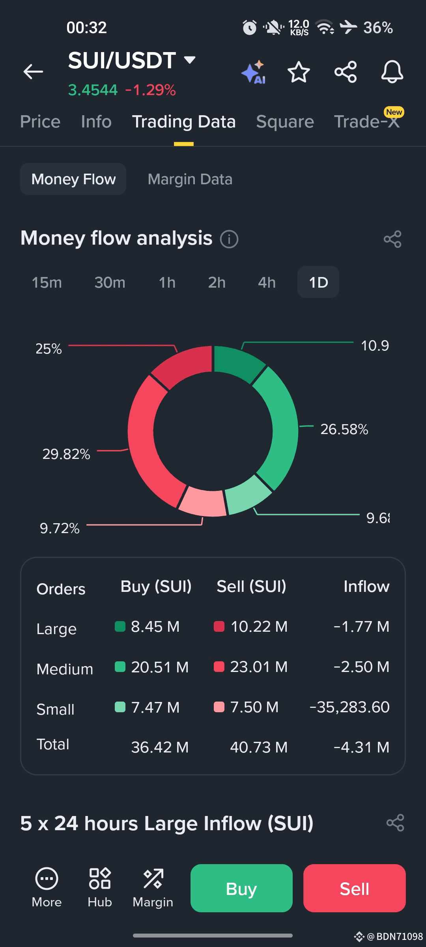
Task: Select the 15m time interval
Action: coord(47,283)
